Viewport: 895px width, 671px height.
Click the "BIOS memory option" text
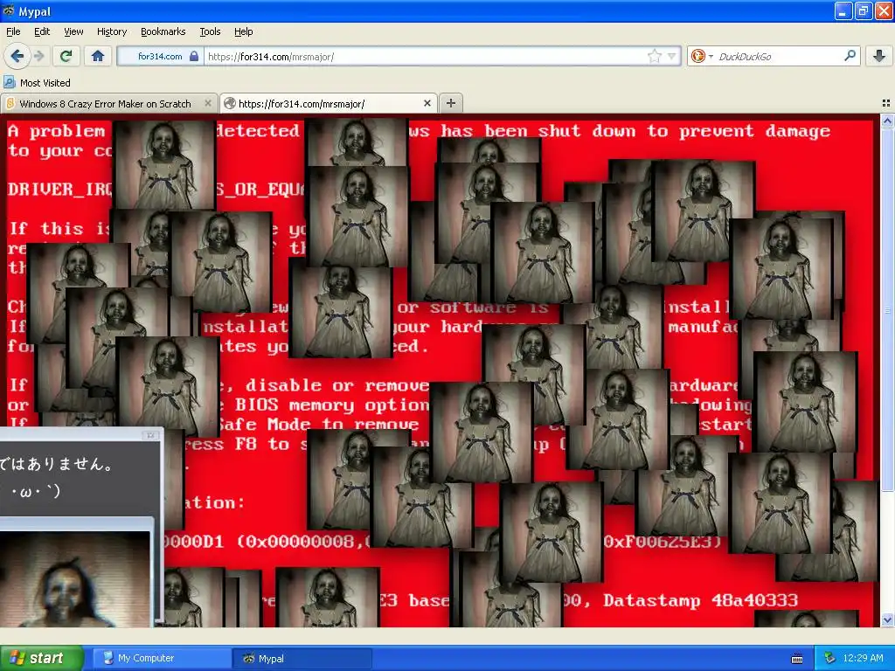(x=331, y=405)
